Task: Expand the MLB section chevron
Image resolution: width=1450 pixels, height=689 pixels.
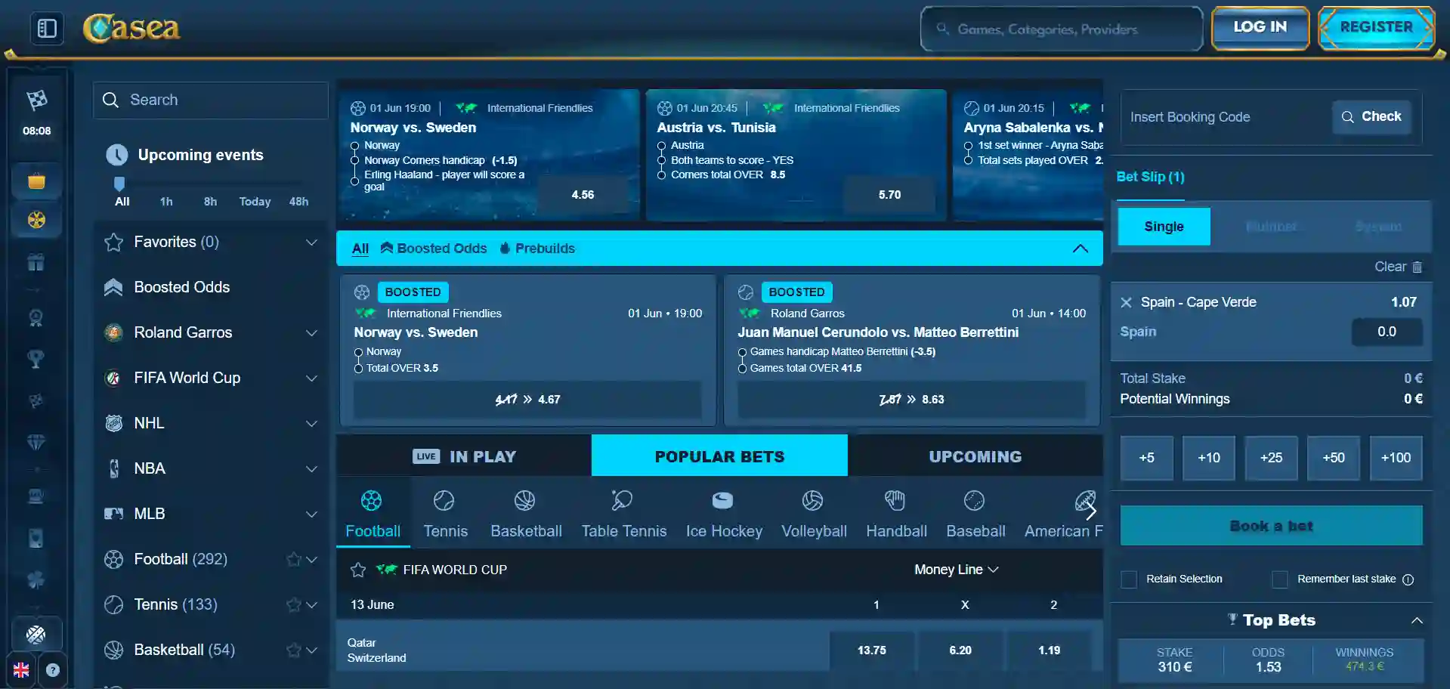Action: click(311, 514)
